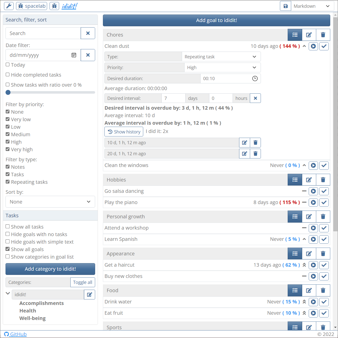Click the clock icon in Desired duration
The height and width of the screenshot is (338, 338).
[255, 78]
